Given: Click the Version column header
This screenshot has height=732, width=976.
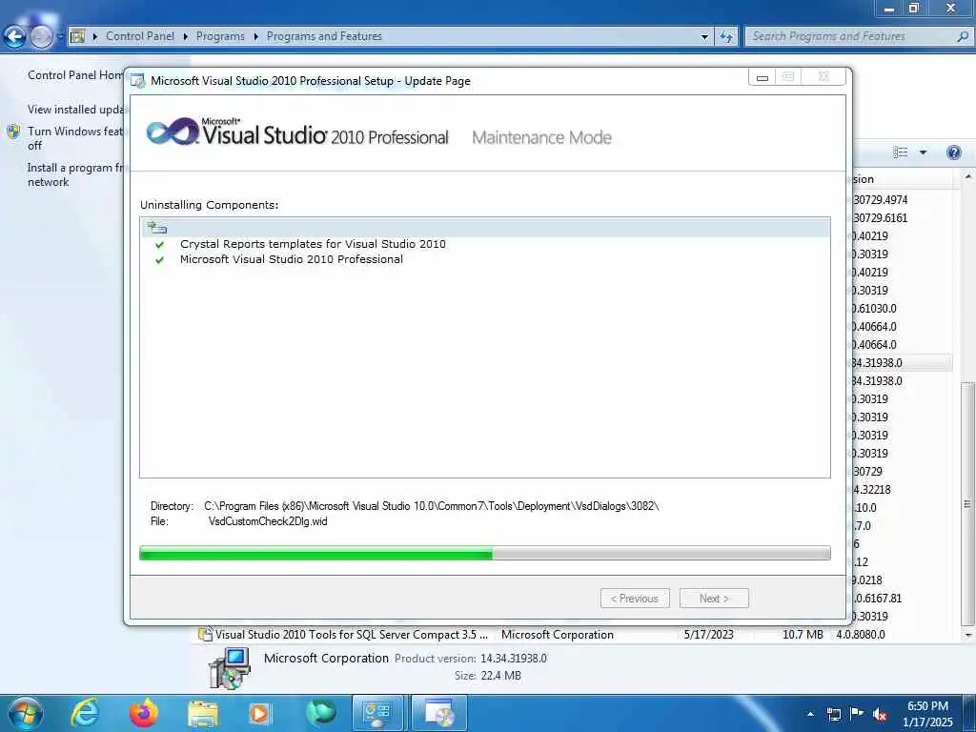Looking at the screenshot, I should coord(903,179).
